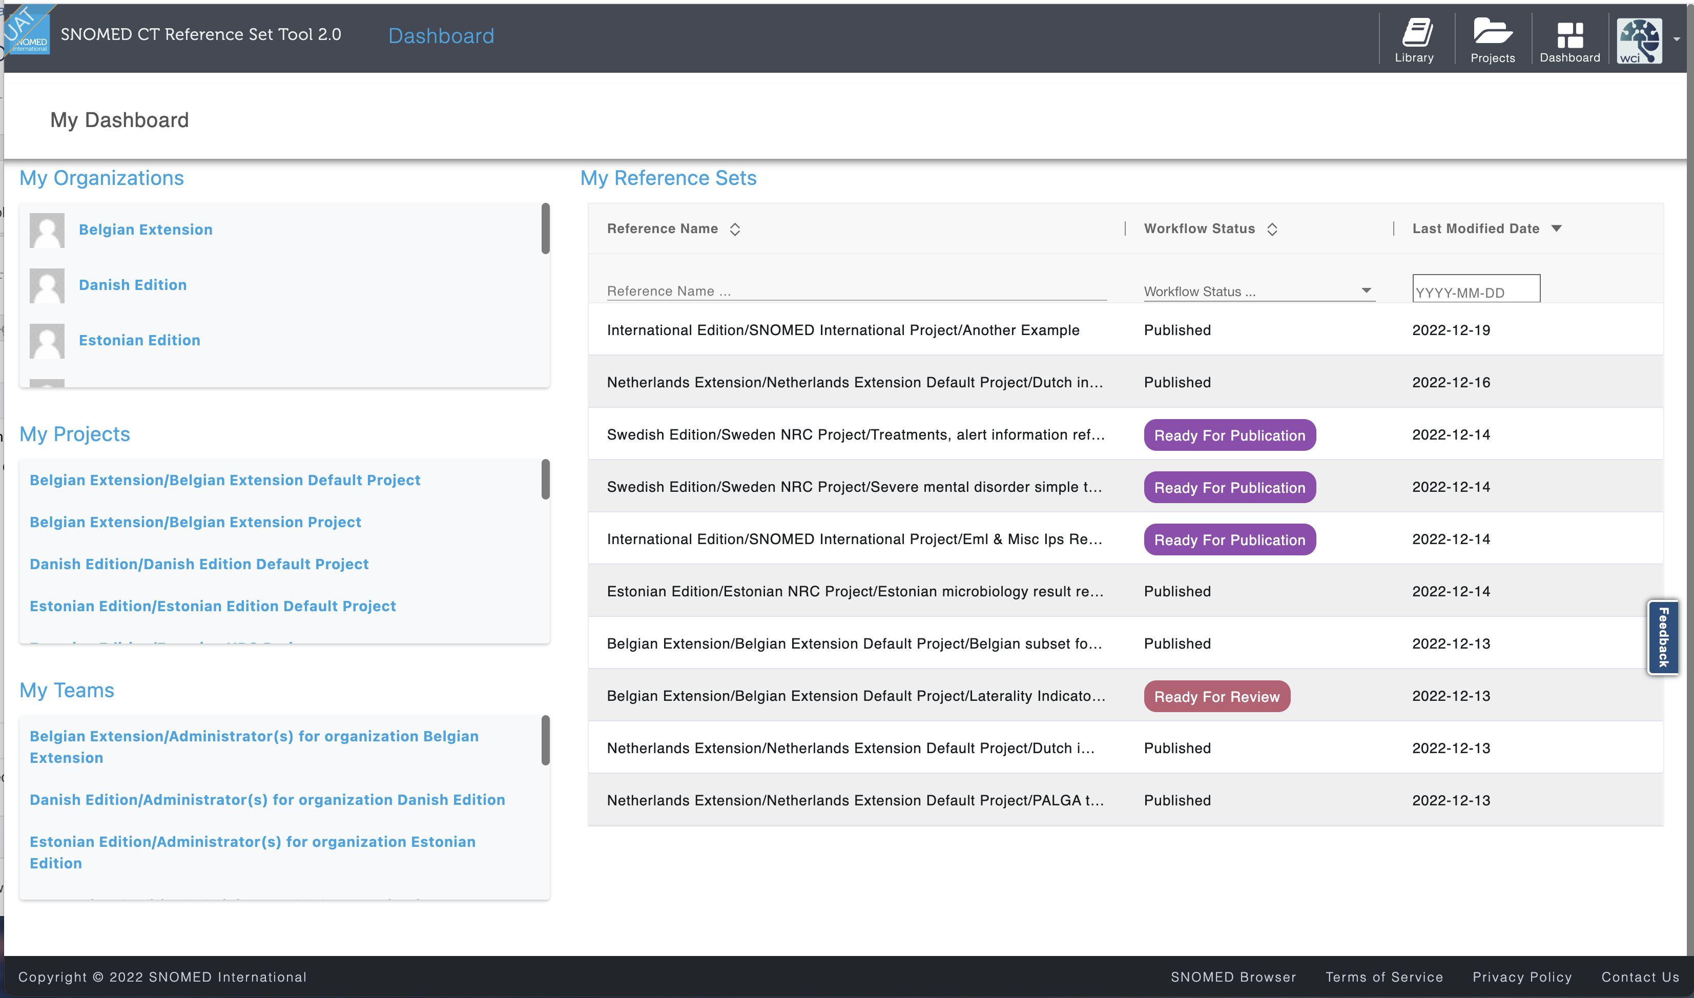Click Estonian Edition organization avatar
This screenshot has height=998, width=1694.
(47, 340)
